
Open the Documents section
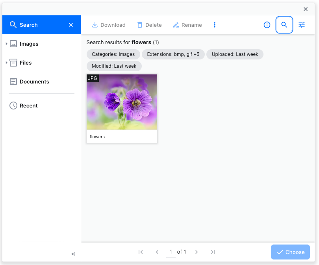pyautogui.click(x=34, y=82)
